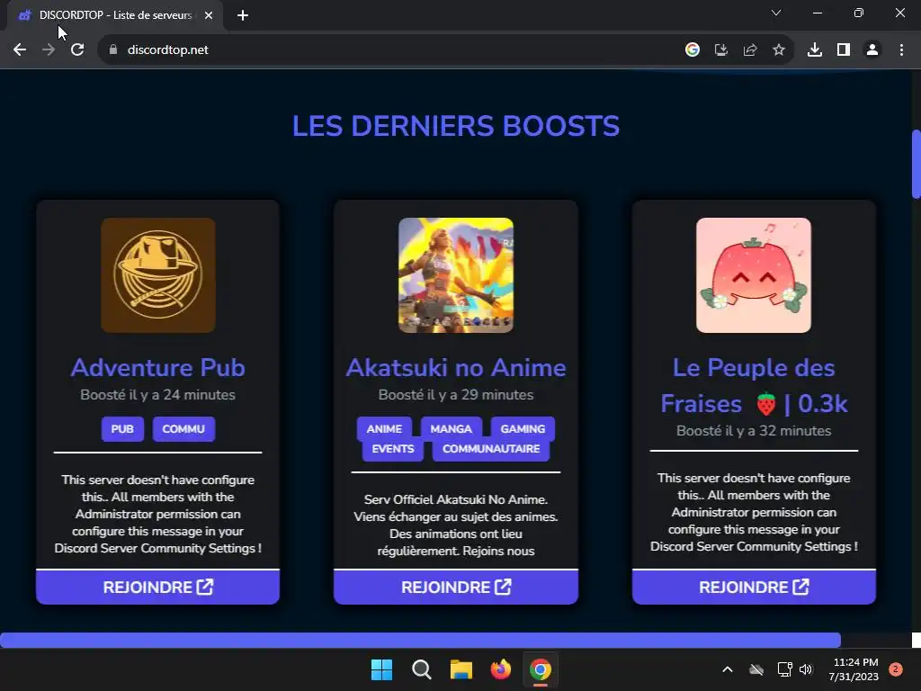Viewport: 921px width, 691px height.
Task: Click the LES DERNIERS BOOSTS heading
Action: [x=456, y=126]
